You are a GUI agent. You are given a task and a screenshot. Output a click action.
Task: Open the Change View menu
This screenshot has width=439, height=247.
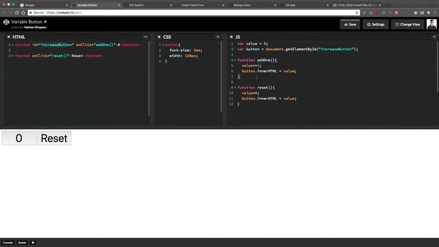[x=407, y=25]
